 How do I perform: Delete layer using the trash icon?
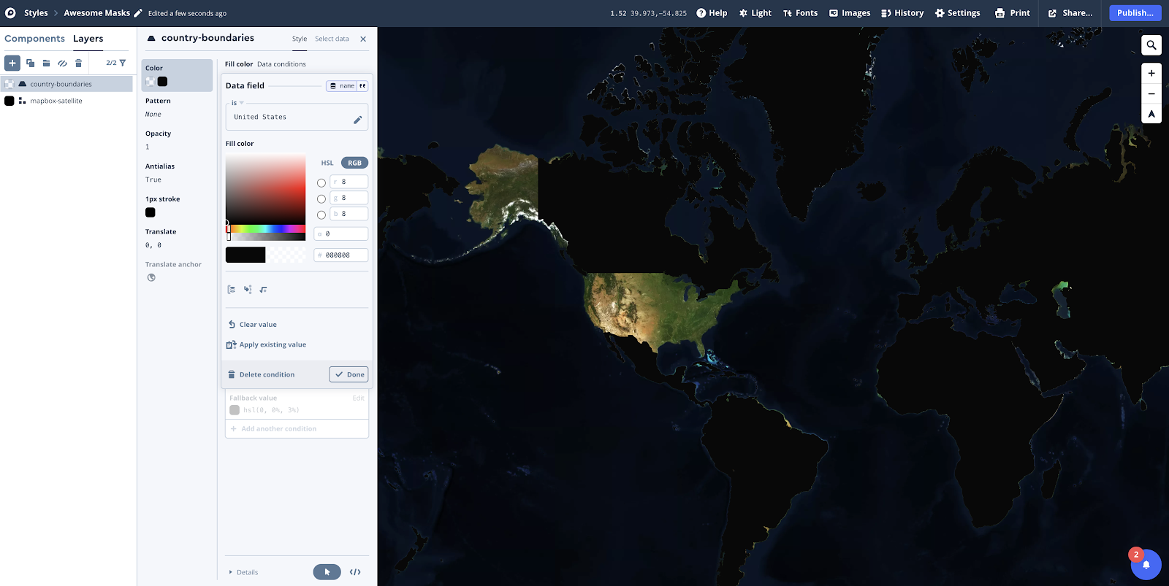click(79, 63)
